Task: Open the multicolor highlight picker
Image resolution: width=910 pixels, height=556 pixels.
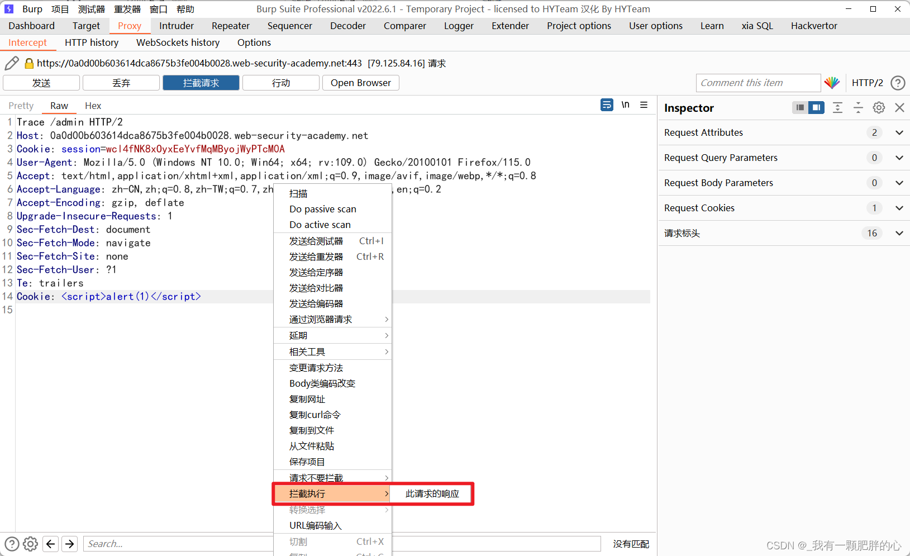Action: [832, 83]
